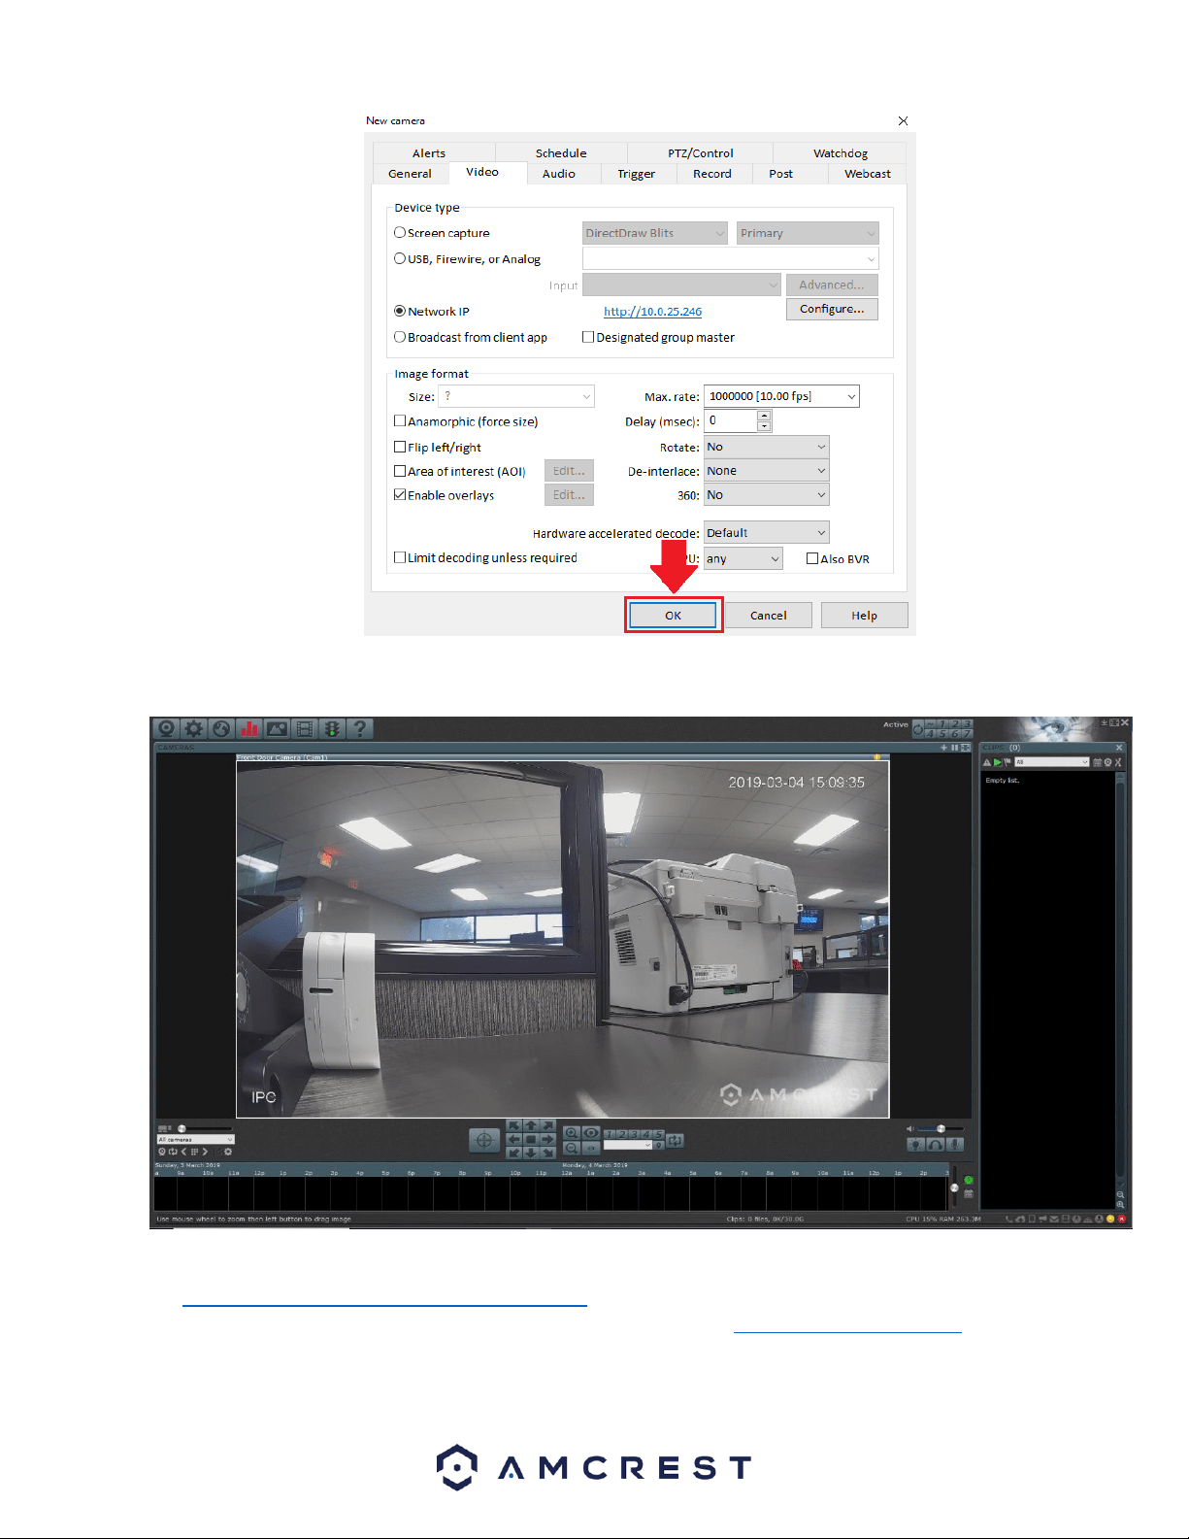The image size is (1189, 1539).
Task: Open the Clips panel All filter dropdown
Action: (x=1052, y=762)
